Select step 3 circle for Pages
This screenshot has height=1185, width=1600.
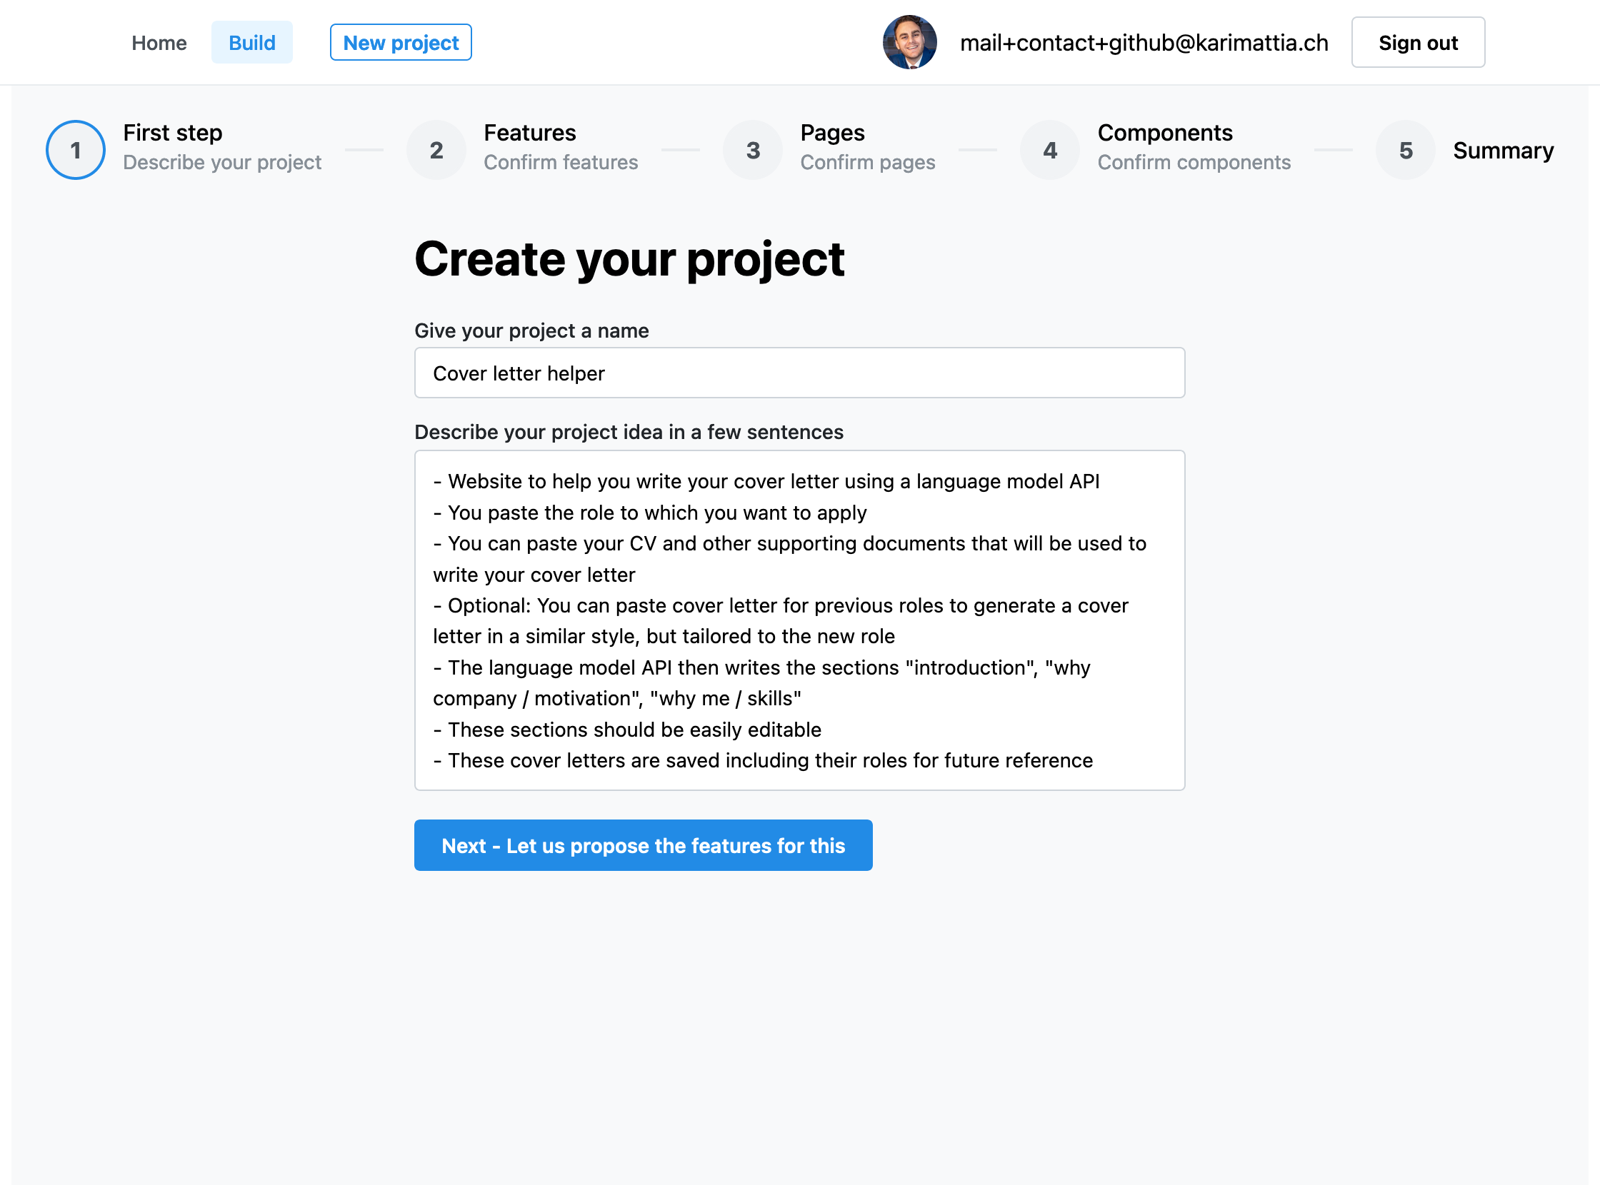752,150
